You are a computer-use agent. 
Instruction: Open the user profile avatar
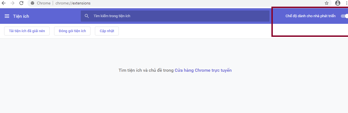338,3
